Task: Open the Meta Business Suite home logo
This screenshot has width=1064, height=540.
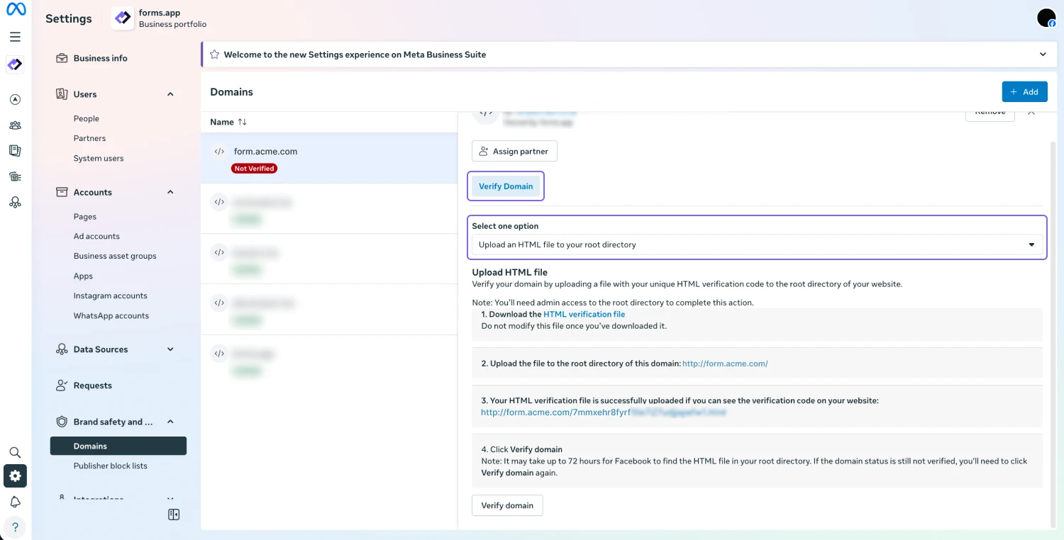Action: [16, 10]
